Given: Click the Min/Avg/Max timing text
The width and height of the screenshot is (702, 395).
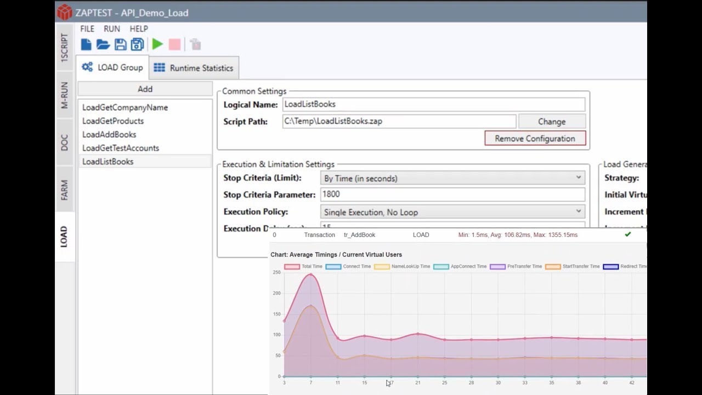Looking at the screenshot, I should point(518,235).
